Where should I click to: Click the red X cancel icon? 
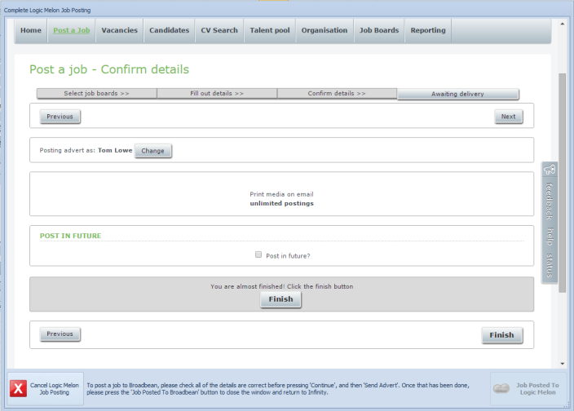click(18, 389)
